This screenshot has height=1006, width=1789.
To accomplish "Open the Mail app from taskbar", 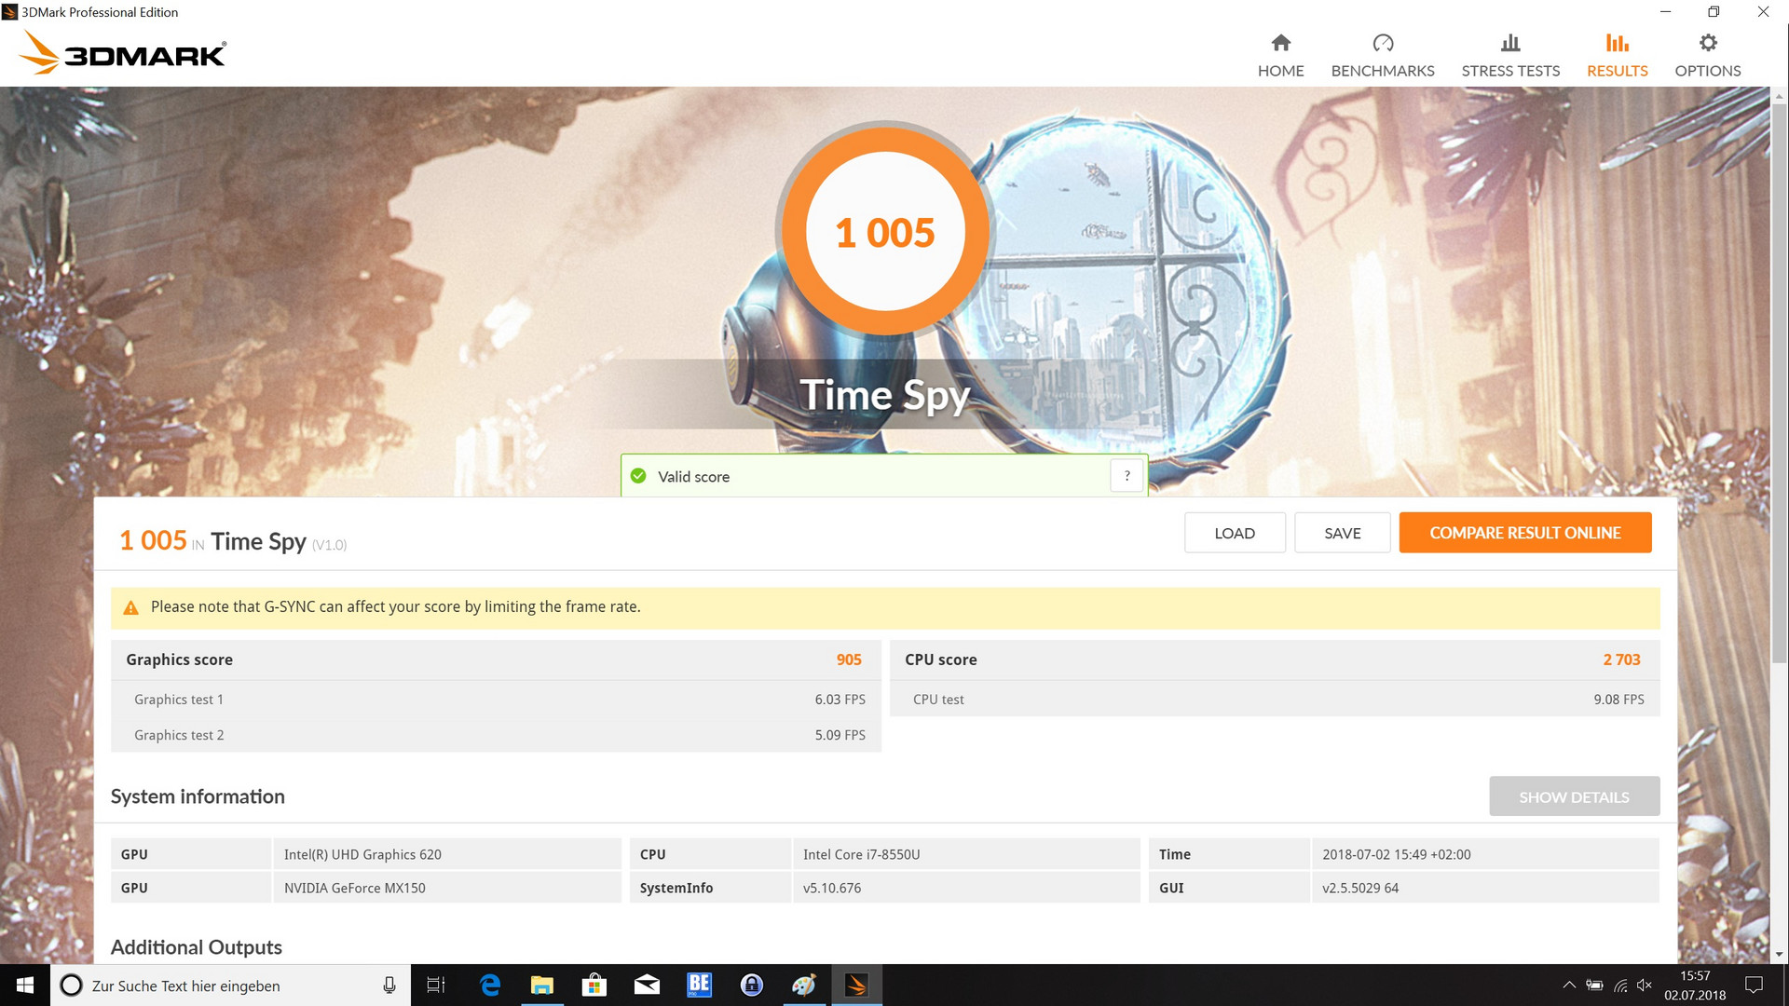I will click(646, 986).
